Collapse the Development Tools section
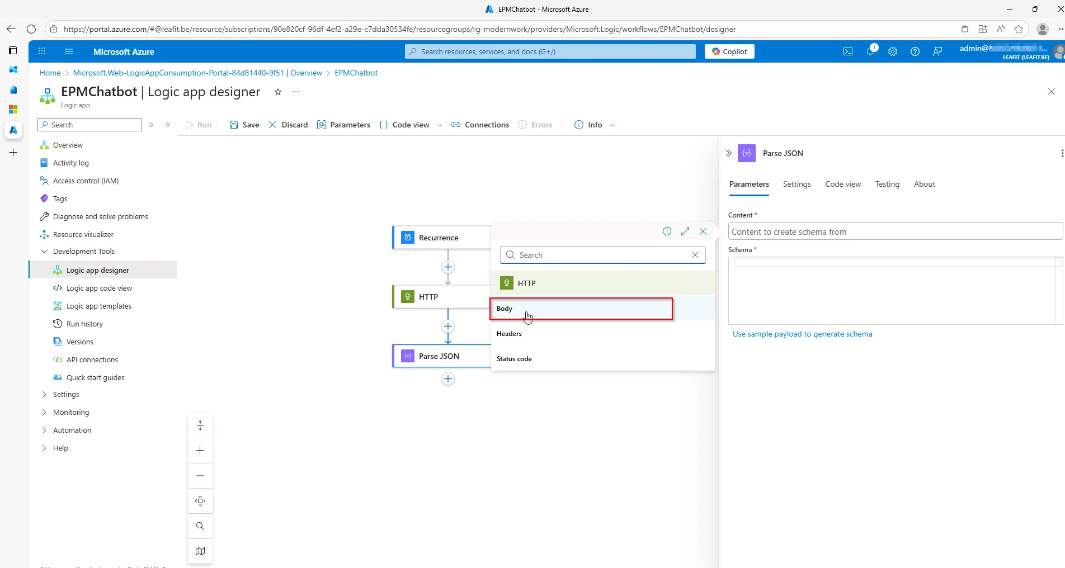Screen dimensions: 1065x568 [x=44, y=251]
